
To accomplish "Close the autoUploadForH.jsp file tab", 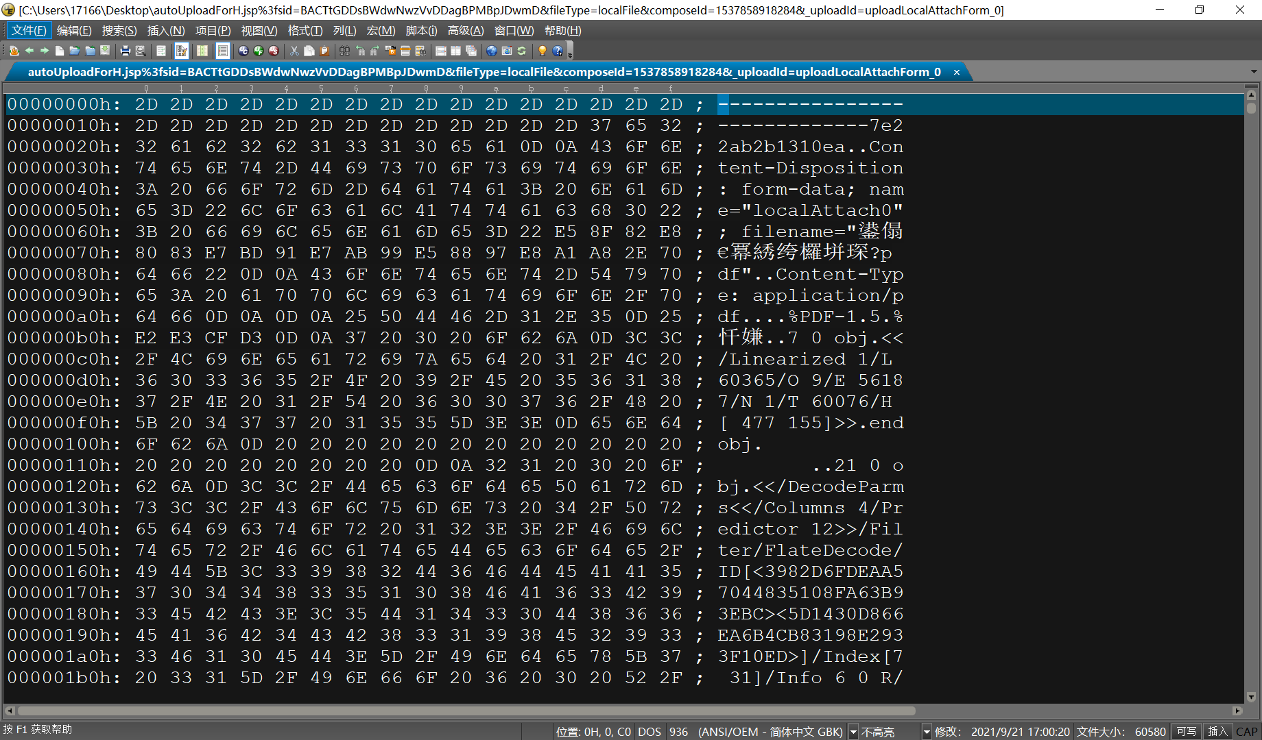I will tap(957, 72).
